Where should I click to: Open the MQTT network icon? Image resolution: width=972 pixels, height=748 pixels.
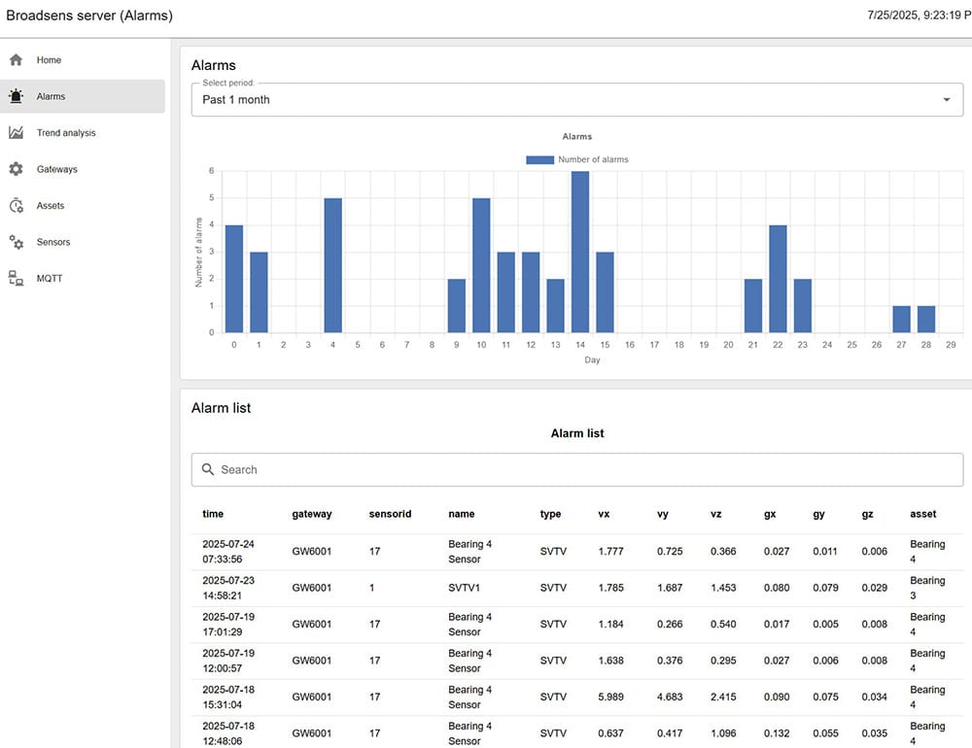click(16, 279)
